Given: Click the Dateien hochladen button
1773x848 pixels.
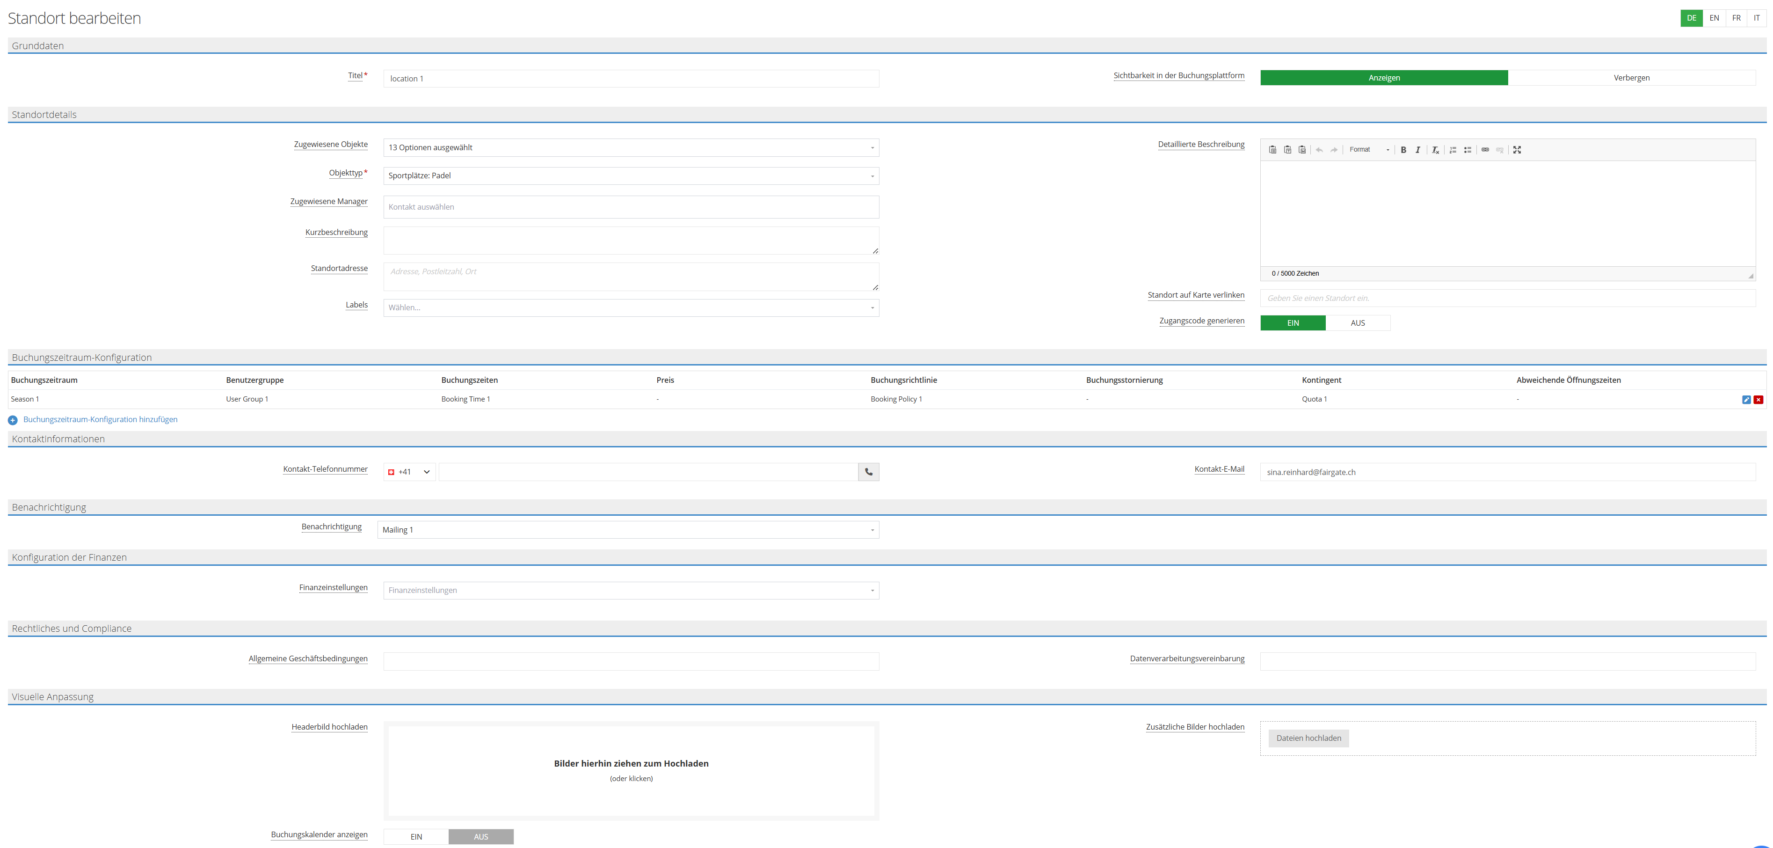Looking at the screenshot, I should [1308, 738].
